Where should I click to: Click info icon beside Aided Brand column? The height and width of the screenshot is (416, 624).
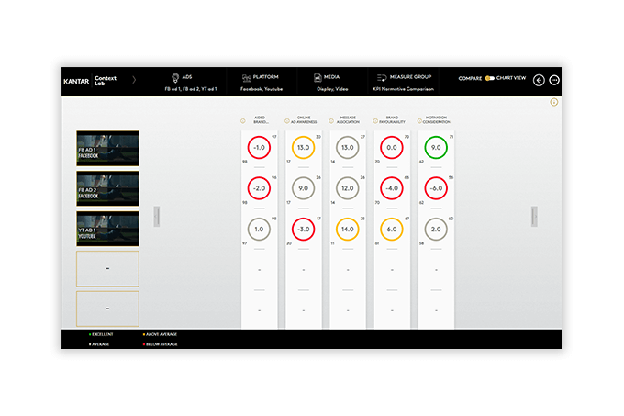(x=242, y=119)
